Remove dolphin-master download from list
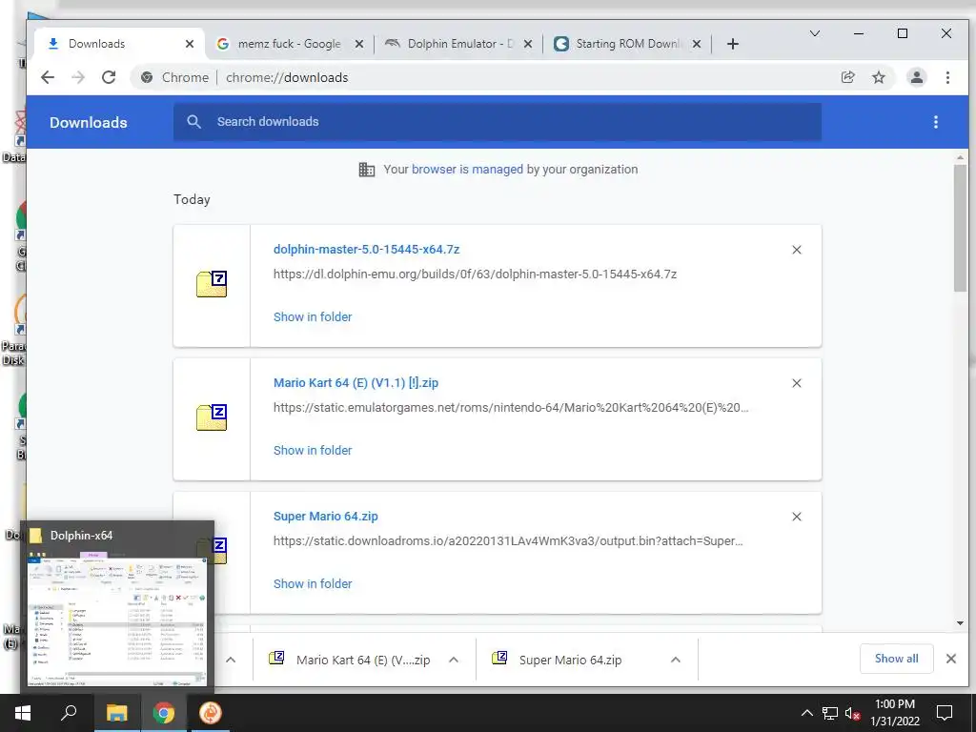The image size is (976, 732). pos(796,250)
